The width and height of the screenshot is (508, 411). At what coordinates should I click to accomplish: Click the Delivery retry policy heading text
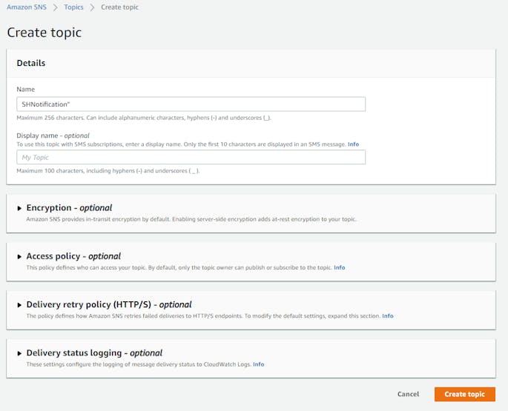(x=109, y=304)
